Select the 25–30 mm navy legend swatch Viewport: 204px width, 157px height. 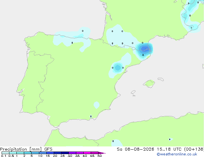click(x=65, y=153)
